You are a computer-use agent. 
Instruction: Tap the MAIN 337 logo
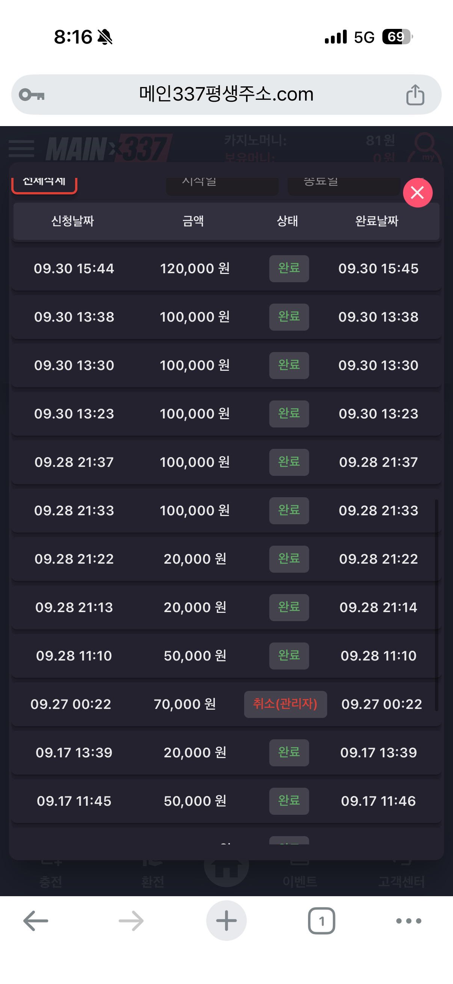[x=109, y=148]
